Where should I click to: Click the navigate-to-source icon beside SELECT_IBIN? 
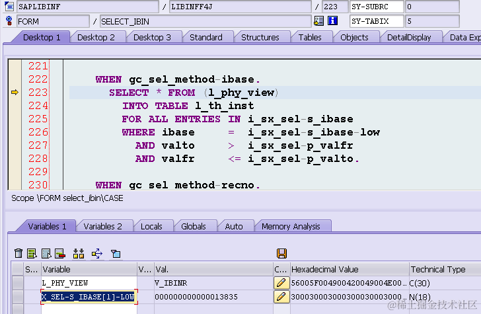click(x=318, y=21)
